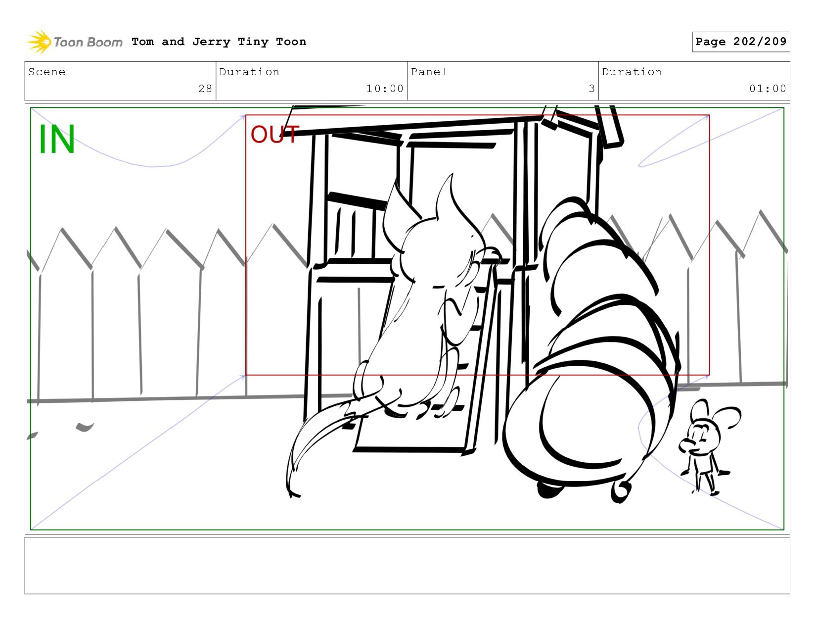Click the green 'IN' camera label
Viewport: 816px width, 631px height.
tap(57, 140)
